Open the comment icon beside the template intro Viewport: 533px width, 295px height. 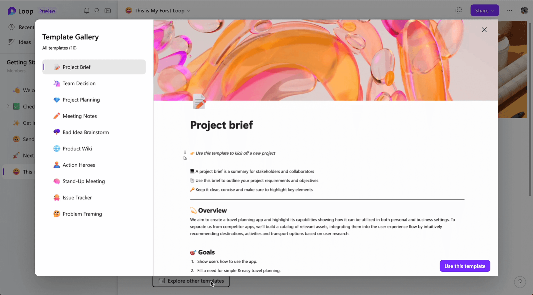tap(185, 158)
